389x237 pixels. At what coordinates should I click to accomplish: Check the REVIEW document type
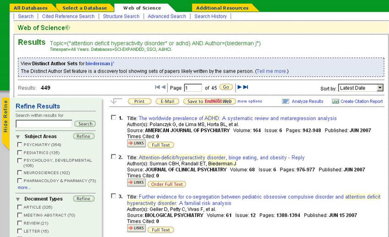pyautogui.click(x=20, y=223)
